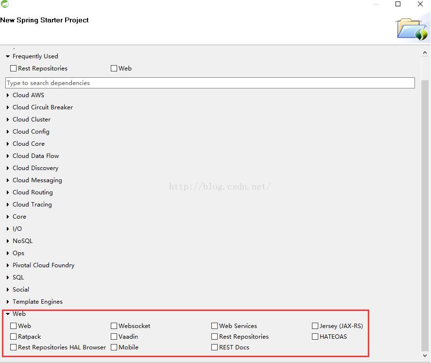Check Rest Repositories under Frequently Used
The width and height of the screenshot is (431, 363).
point(13,68)
